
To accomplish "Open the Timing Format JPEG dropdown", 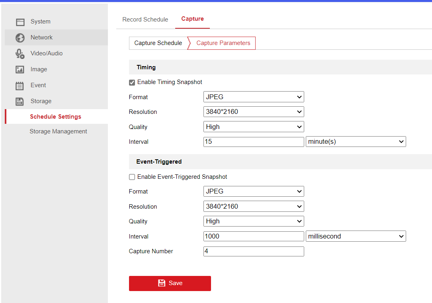I will click(x=253, y=97).
